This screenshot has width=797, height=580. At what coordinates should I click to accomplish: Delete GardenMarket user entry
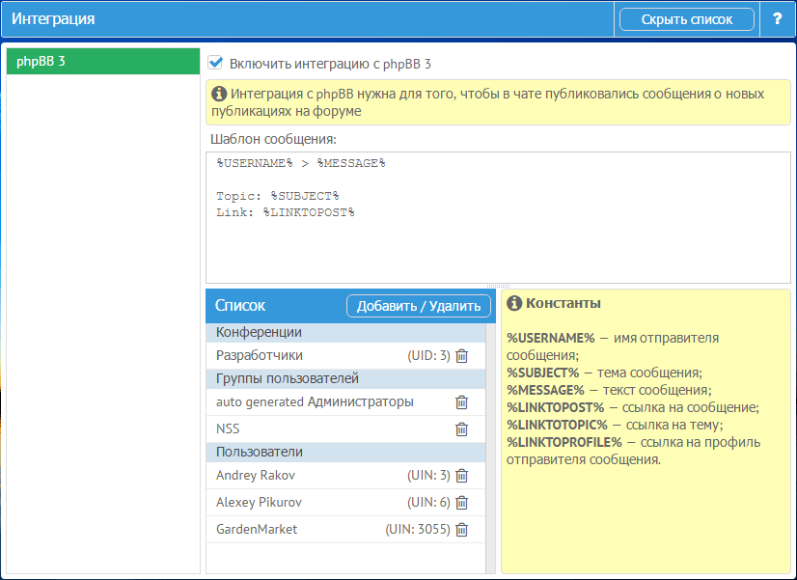pyautogui.click(x=461, y=530)
